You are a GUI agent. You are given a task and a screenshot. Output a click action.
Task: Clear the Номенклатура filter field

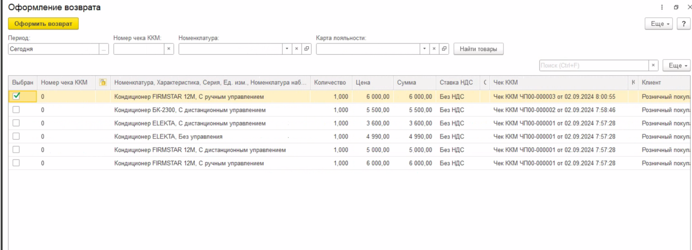pyautogui.click(x=296, y=49)
